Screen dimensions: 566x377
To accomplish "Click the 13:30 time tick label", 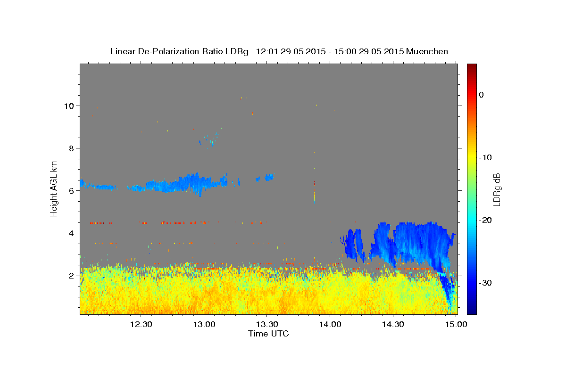I will coord(267,324).
